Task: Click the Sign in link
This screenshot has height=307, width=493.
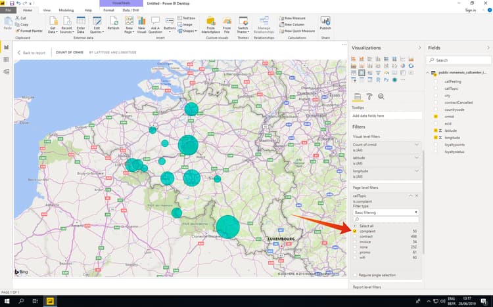Action: point(470,10)
